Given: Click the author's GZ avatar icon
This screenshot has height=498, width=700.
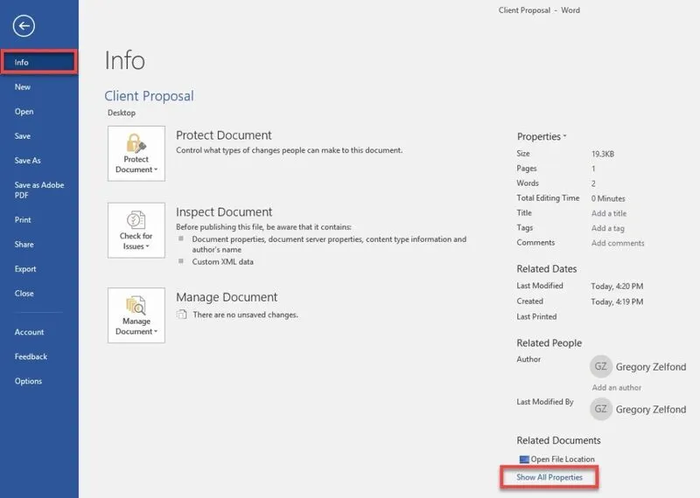Looking at the screenshot, I should [x=600, y=365].
